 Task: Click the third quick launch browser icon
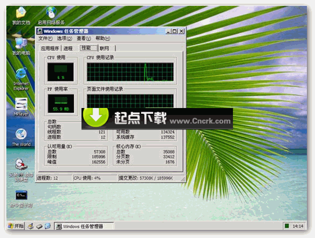47,226
